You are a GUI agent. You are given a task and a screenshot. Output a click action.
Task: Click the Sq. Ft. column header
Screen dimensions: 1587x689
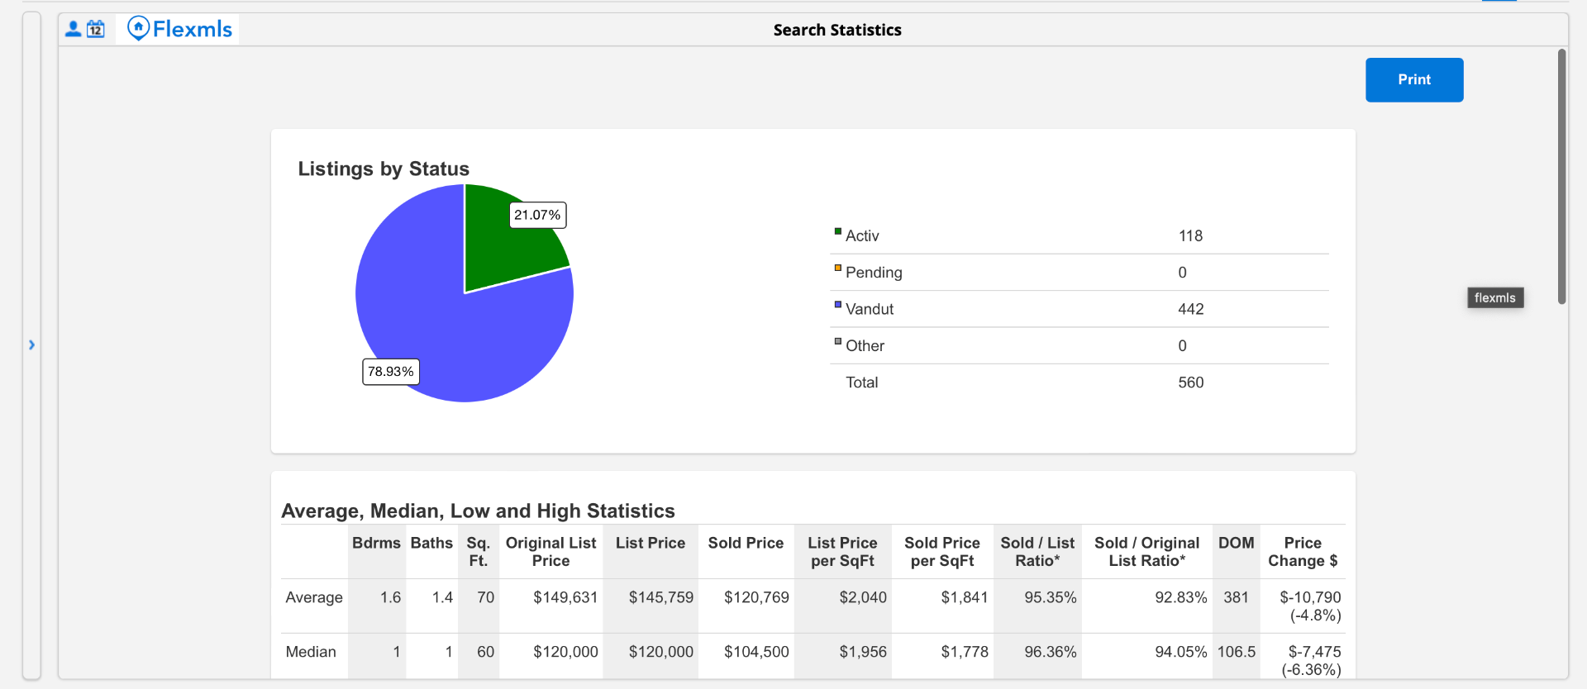coord(479,552)
